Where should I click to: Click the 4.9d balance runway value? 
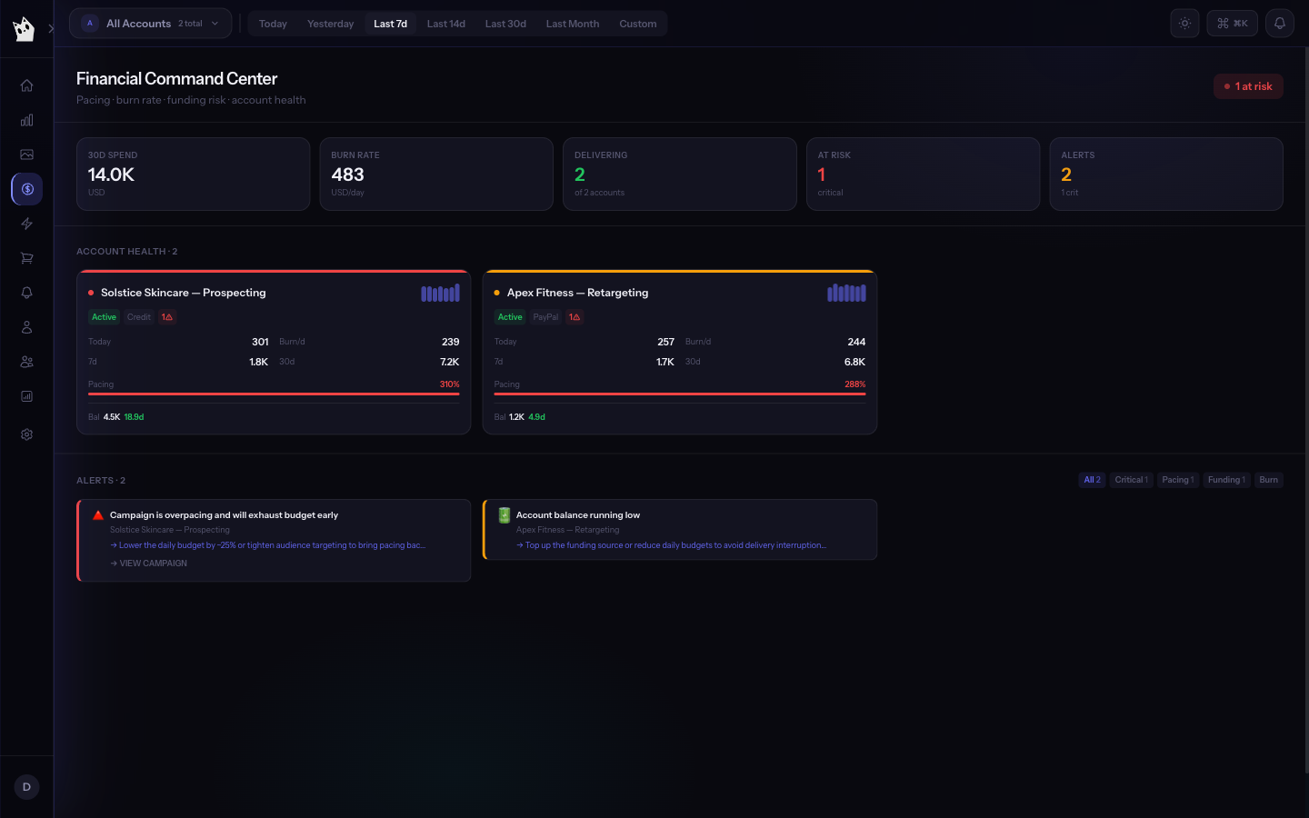pos(537,417)
